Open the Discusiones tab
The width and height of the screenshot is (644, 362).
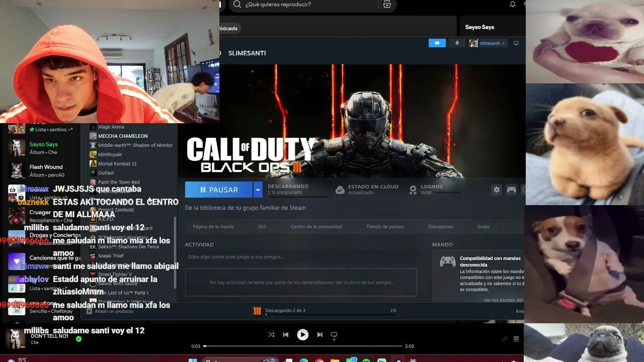click(x=441, y=227)
